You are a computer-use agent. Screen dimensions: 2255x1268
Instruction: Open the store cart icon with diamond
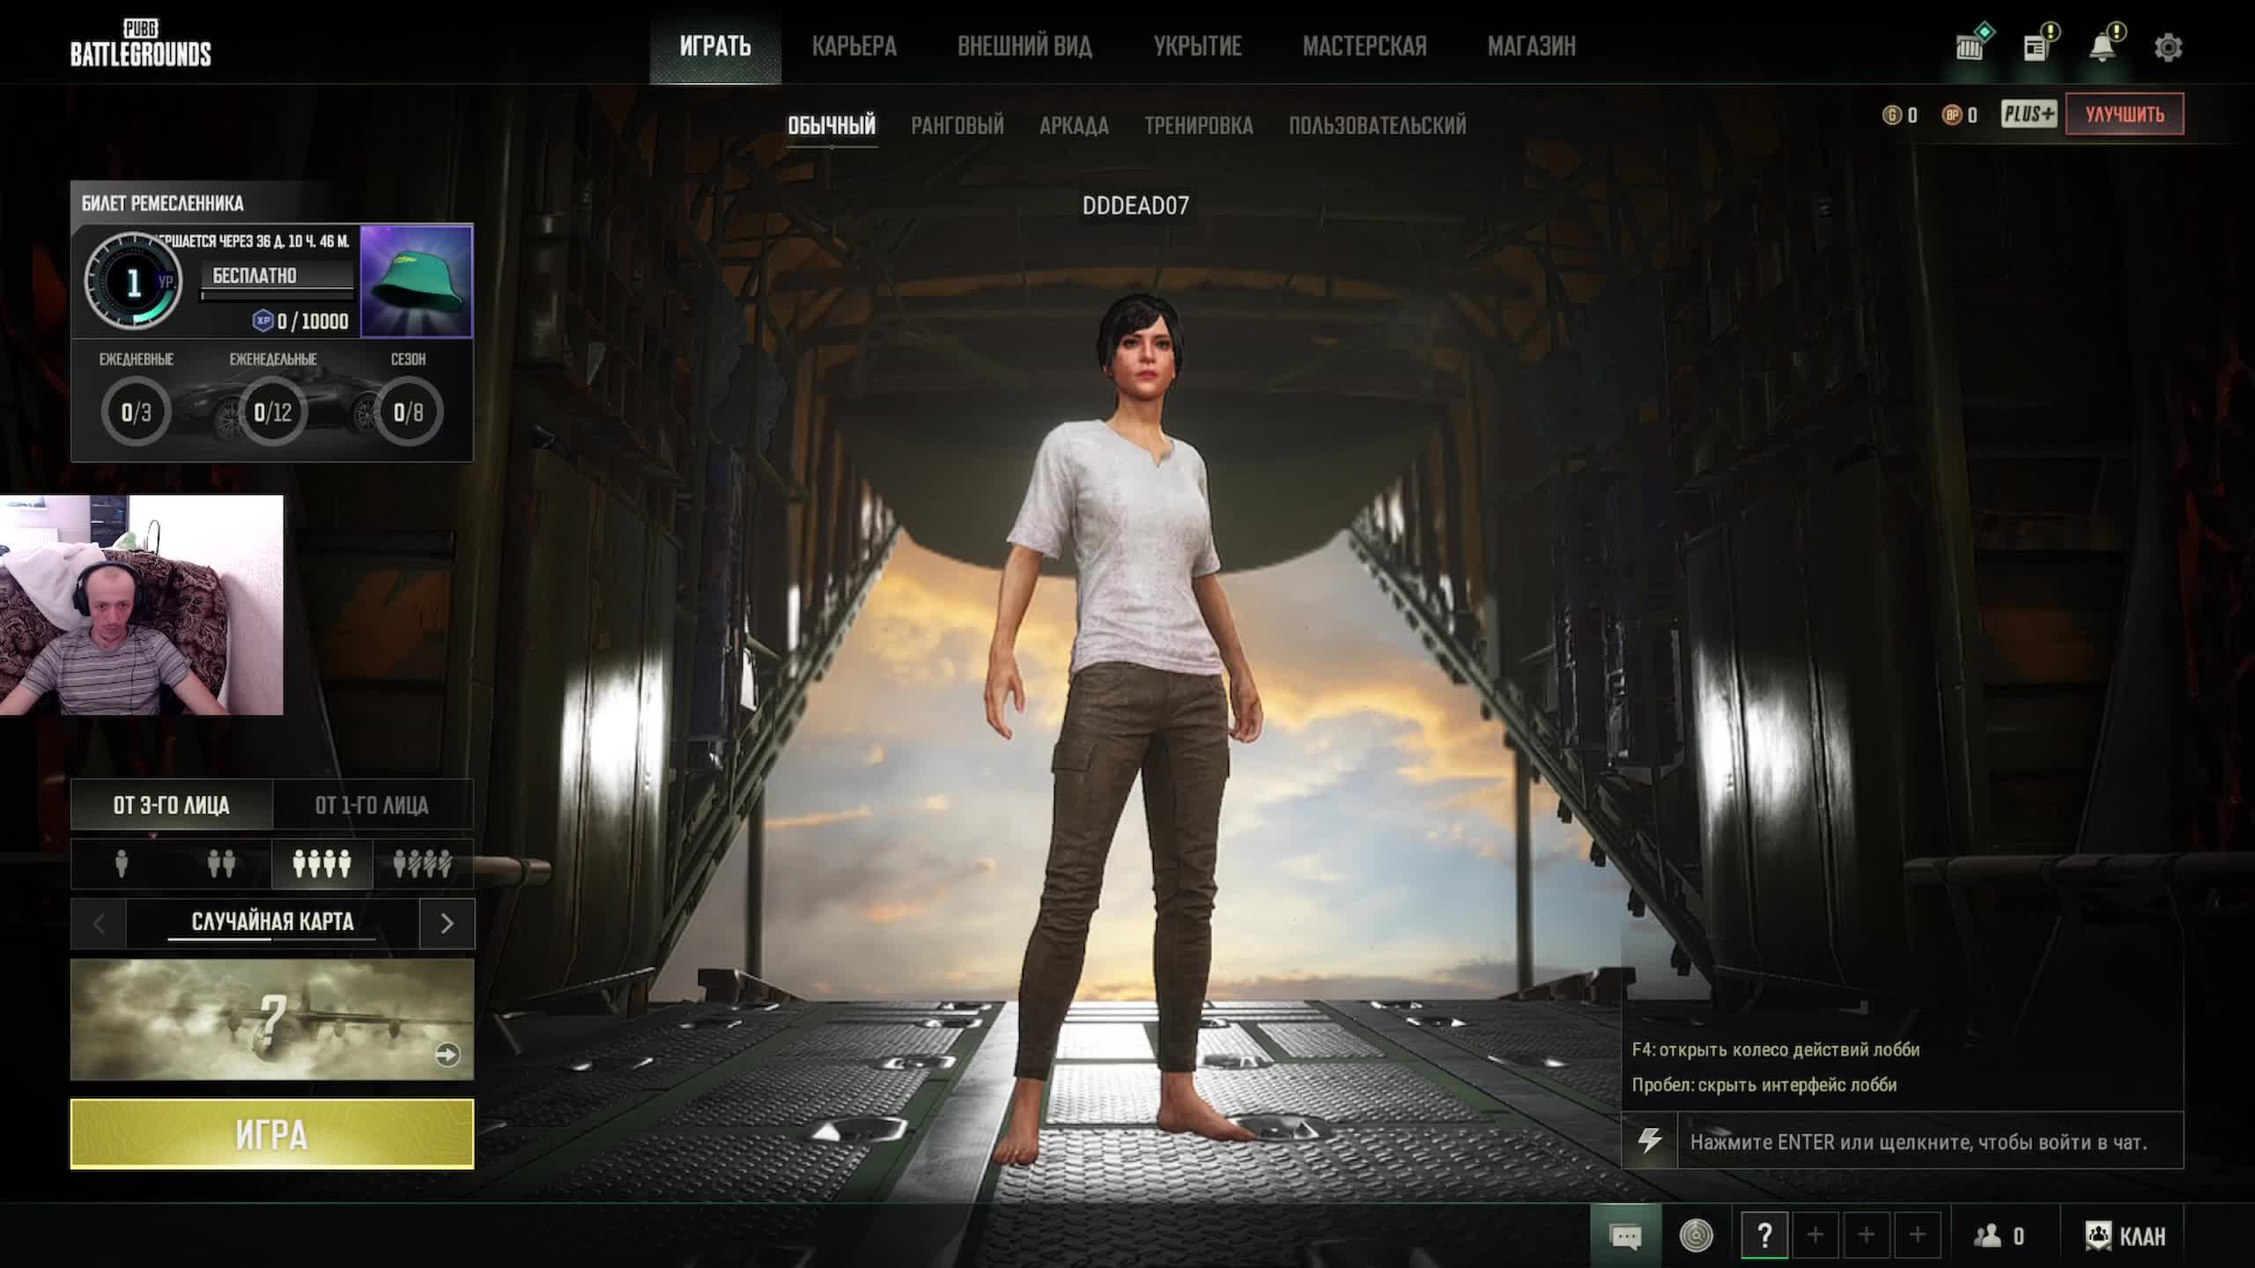[x=1970, y=48]
